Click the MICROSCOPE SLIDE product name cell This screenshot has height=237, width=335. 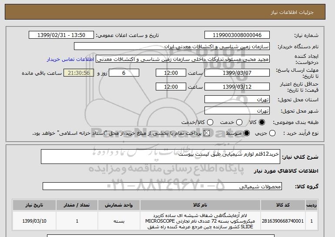(200, 221)
